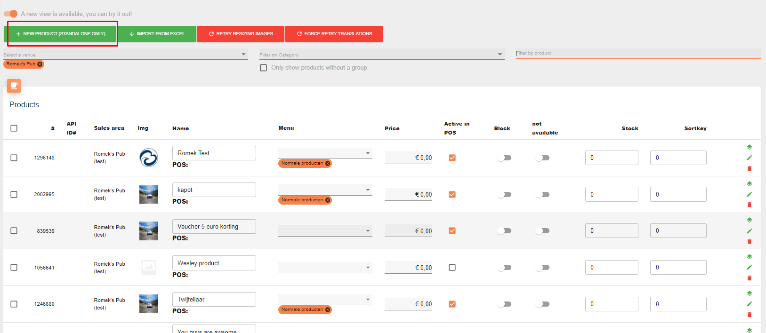
Task: Uncheck Active in POS for Romek Test
Action: click(x=452, y=158)
